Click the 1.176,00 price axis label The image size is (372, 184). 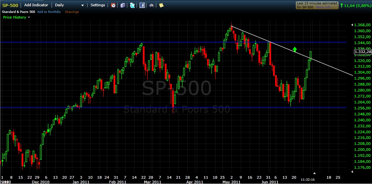click(x=362, y=167)
